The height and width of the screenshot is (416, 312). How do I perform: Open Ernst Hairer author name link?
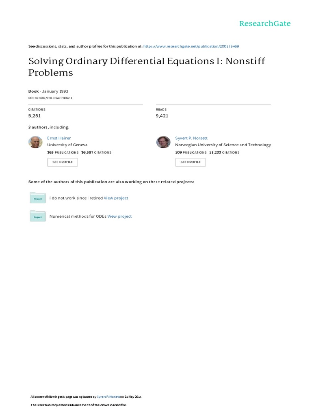[59, 138]
